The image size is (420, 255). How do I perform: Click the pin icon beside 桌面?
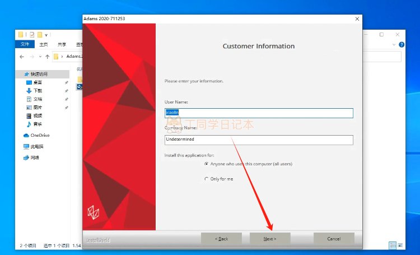tap(67, 82)
